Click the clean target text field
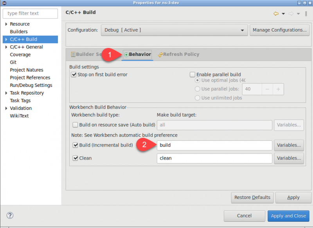313x228 pixels. pos(214,158)
